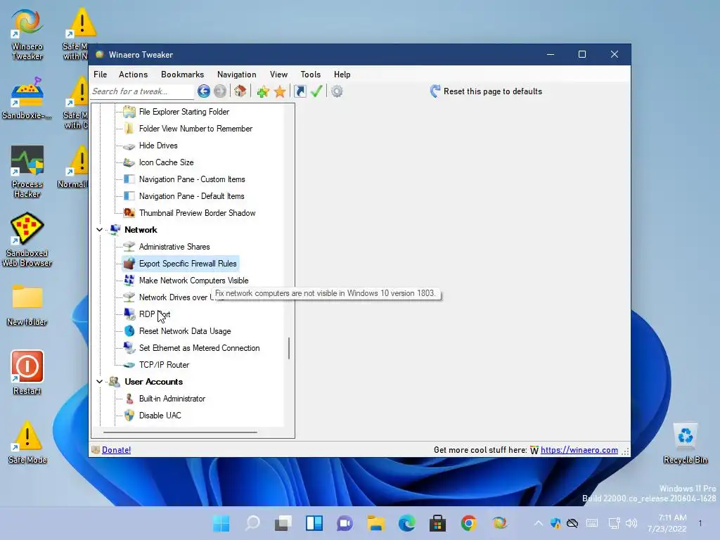This screenshot has width=720, height=540.
Task: Select Set Ethernet as Metered Connection
Action: click(199, 348)
